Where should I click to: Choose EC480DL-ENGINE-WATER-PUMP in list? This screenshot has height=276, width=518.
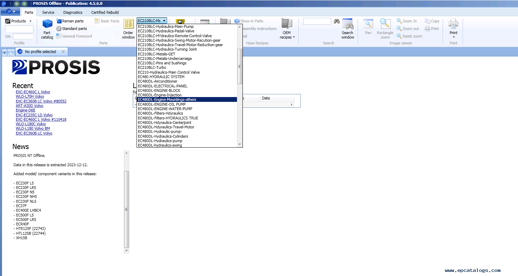187,109
